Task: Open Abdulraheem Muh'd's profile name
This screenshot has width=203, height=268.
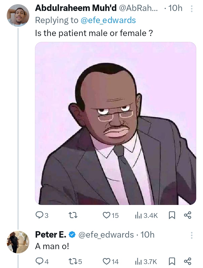Action: 76,8
